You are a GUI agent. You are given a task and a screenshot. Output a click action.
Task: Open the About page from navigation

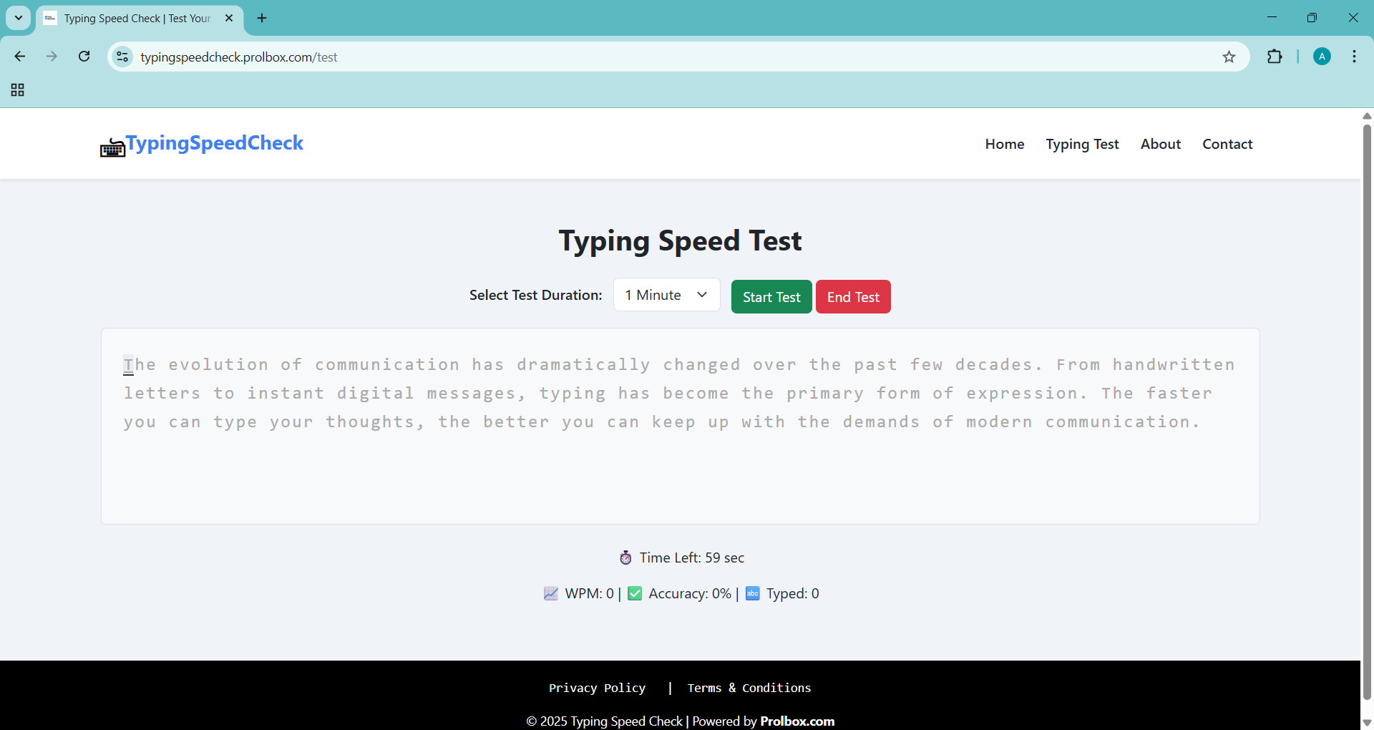[1160, 145]
